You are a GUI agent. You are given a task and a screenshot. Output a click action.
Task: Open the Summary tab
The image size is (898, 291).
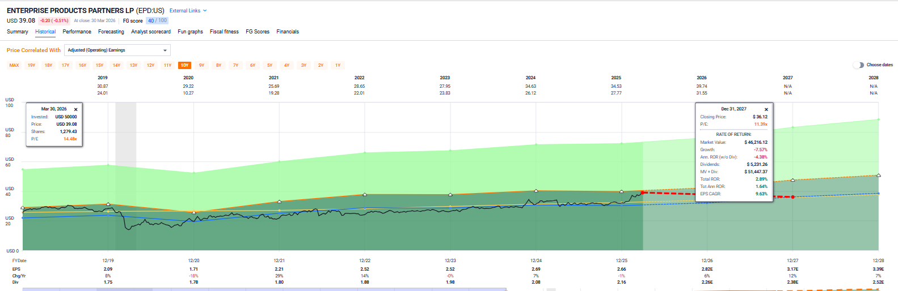point(18,32)
